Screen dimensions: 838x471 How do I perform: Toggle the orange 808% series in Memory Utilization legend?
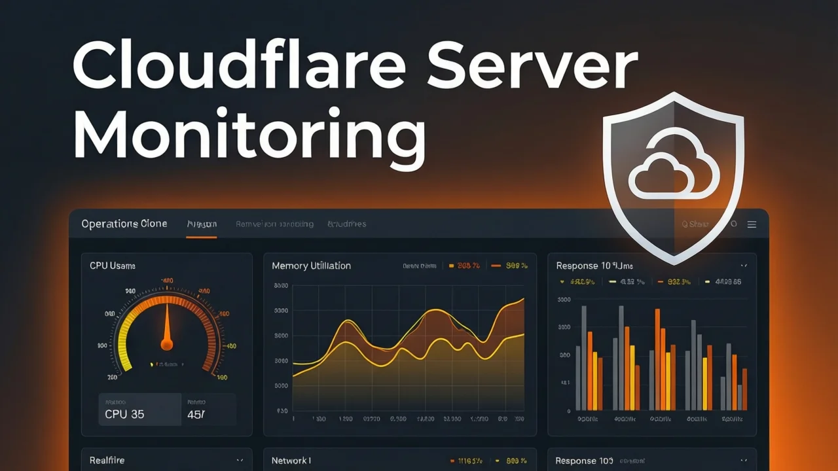tap(464, 266)
